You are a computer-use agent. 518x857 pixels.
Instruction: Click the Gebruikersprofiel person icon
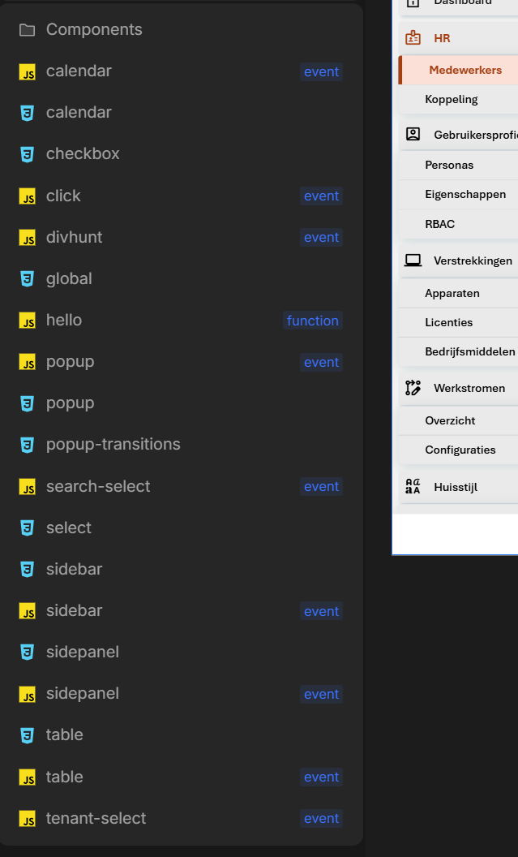(x=413, y=135)
